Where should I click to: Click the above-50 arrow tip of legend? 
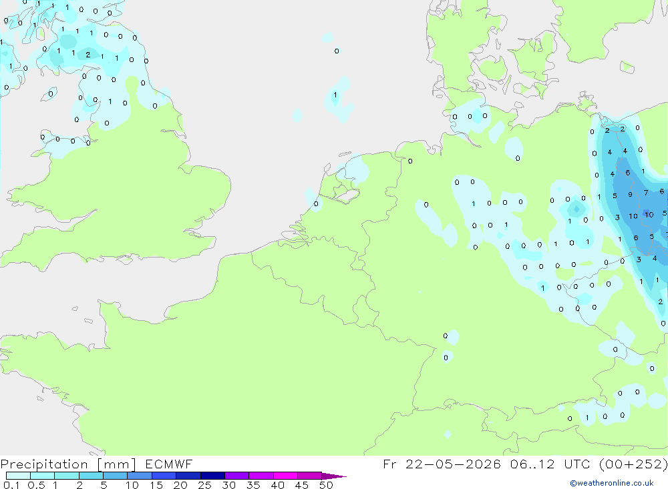[334, 476]
